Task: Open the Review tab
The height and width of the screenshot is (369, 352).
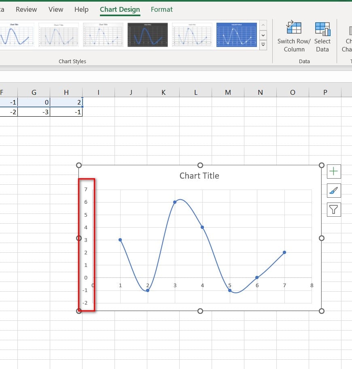Action: (x=26, y=9)
